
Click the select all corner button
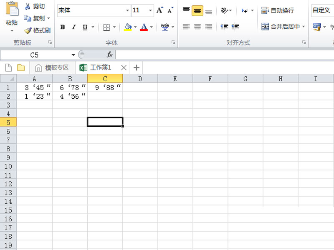(8, 78)
